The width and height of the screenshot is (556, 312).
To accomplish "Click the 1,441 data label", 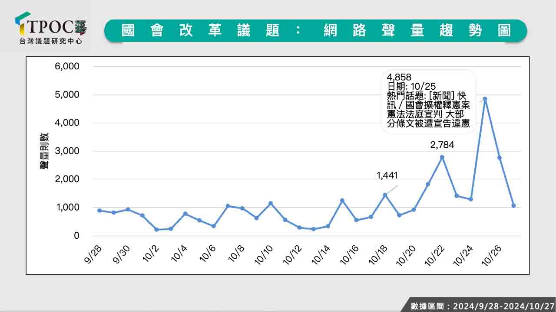I will 387,175.
